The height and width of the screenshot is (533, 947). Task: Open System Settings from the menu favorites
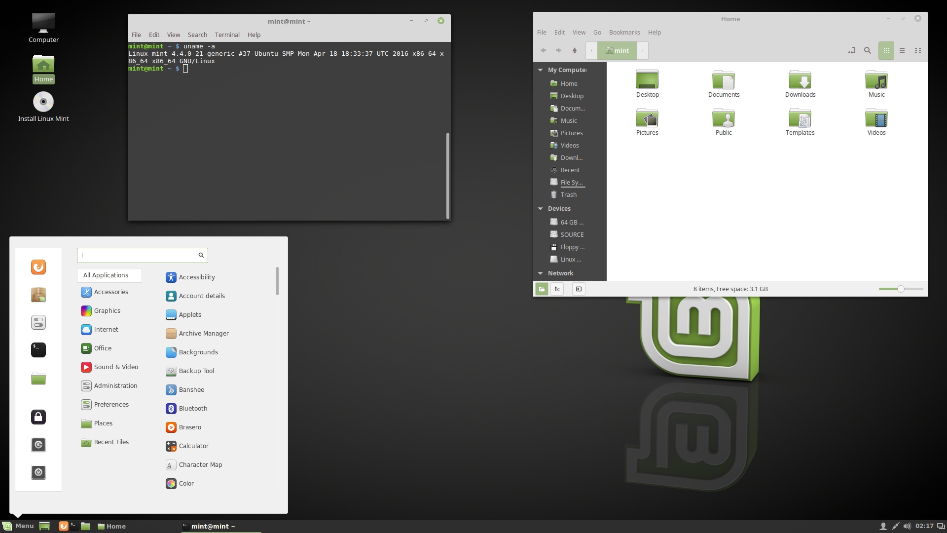pyautogui.click(x=38, y=322)
